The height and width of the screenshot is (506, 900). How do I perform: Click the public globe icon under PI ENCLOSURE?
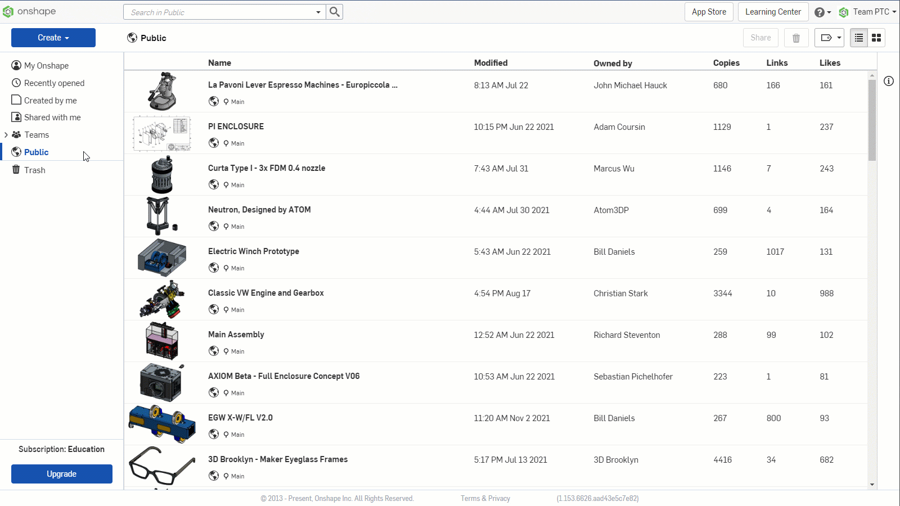pos(214,143)
